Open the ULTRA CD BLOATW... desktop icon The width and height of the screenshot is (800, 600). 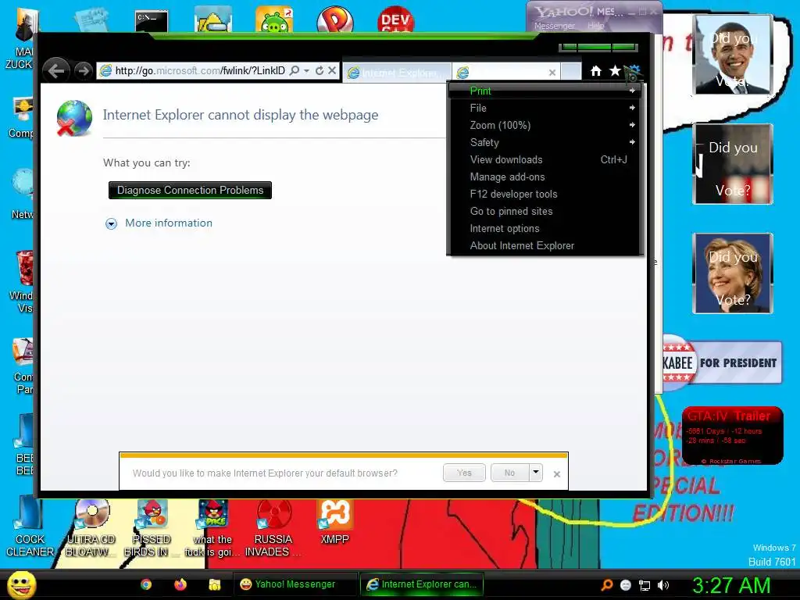coord(91,527)
